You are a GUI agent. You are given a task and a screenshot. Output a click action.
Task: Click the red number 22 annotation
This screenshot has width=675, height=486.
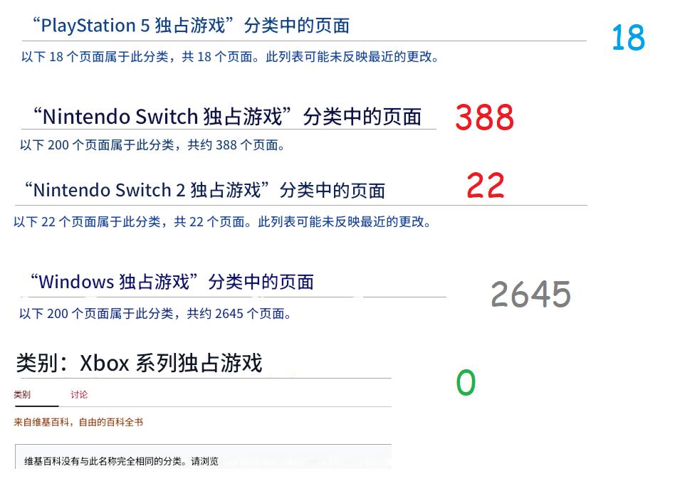[485, 186]
